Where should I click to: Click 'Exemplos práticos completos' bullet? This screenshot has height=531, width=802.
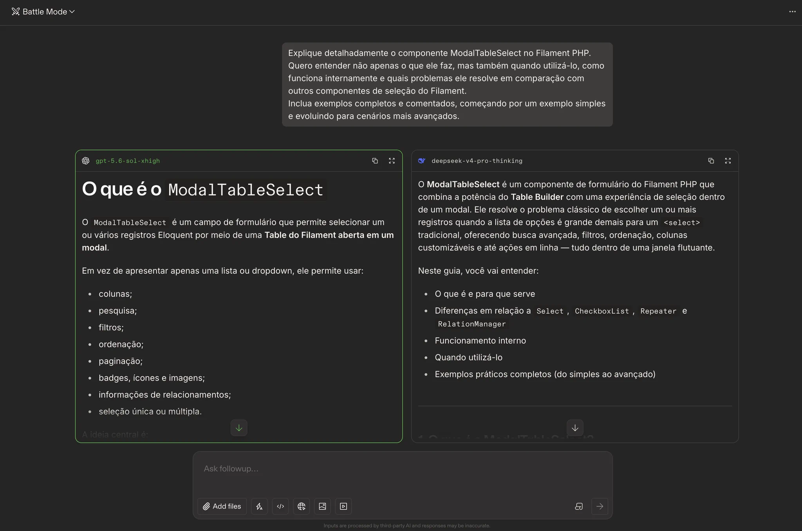click(x=545, y=374)
